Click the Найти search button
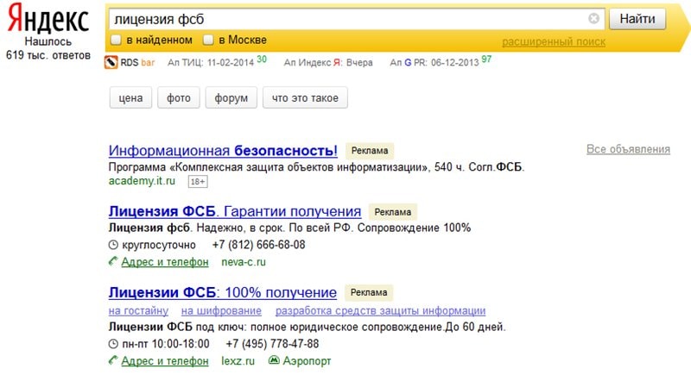Image resolution: width=691 pixels, height=381 pixels. pos(637,19)
